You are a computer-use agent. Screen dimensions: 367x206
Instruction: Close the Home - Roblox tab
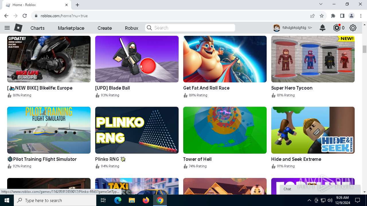pos(67,5)
